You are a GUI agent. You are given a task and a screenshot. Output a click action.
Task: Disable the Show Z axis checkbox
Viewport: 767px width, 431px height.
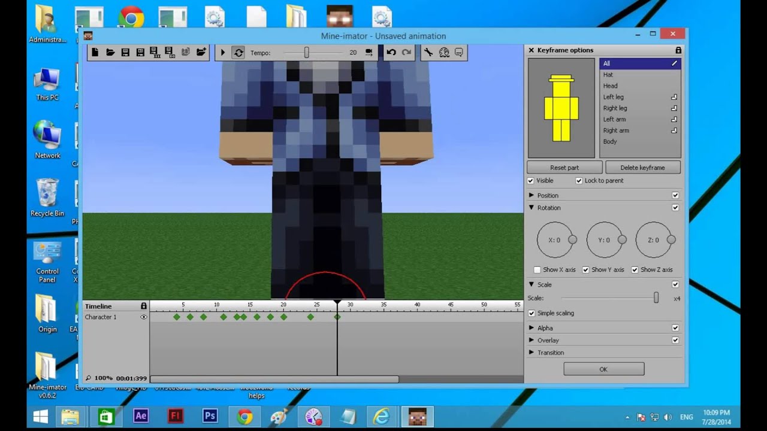(x=635, y=270)
